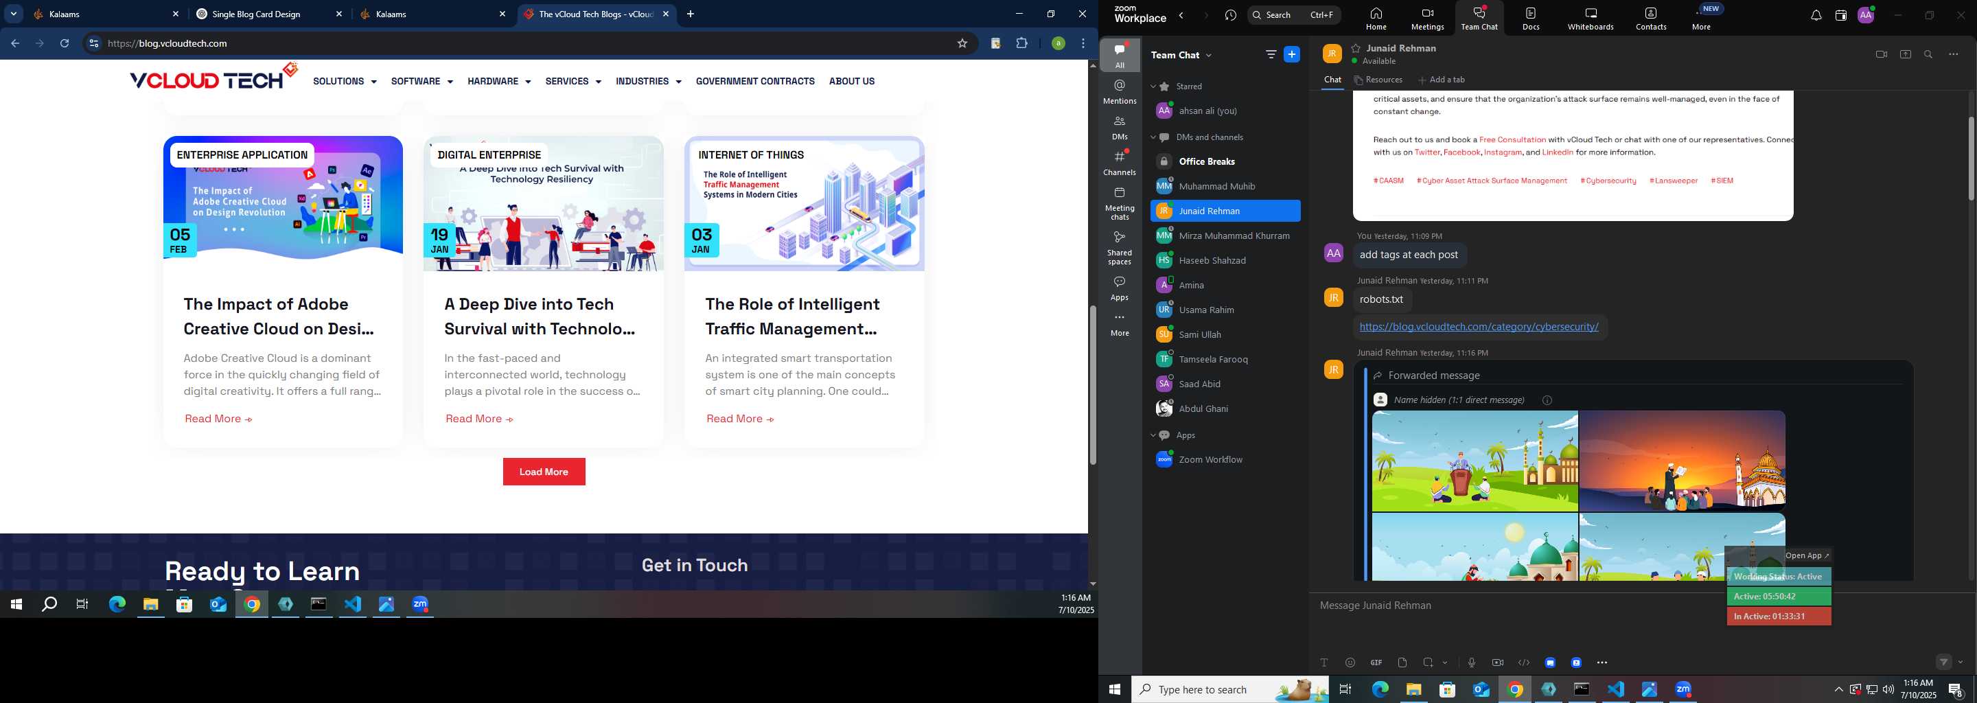Open Government Contracts menu item
The image size is (1977, 703).
click(x=754, y=81)
